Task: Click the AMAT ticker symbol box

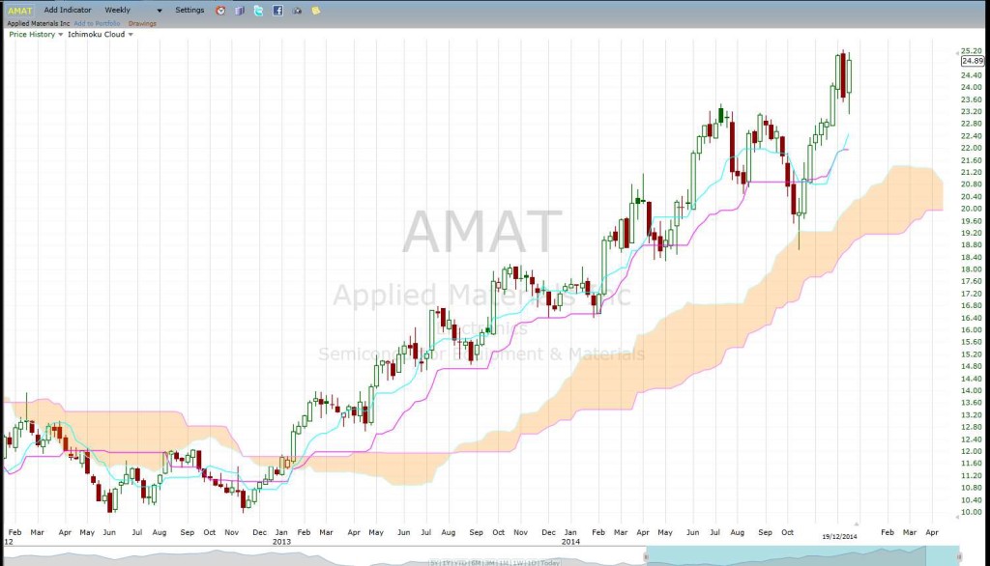Action: coord(19,10)
